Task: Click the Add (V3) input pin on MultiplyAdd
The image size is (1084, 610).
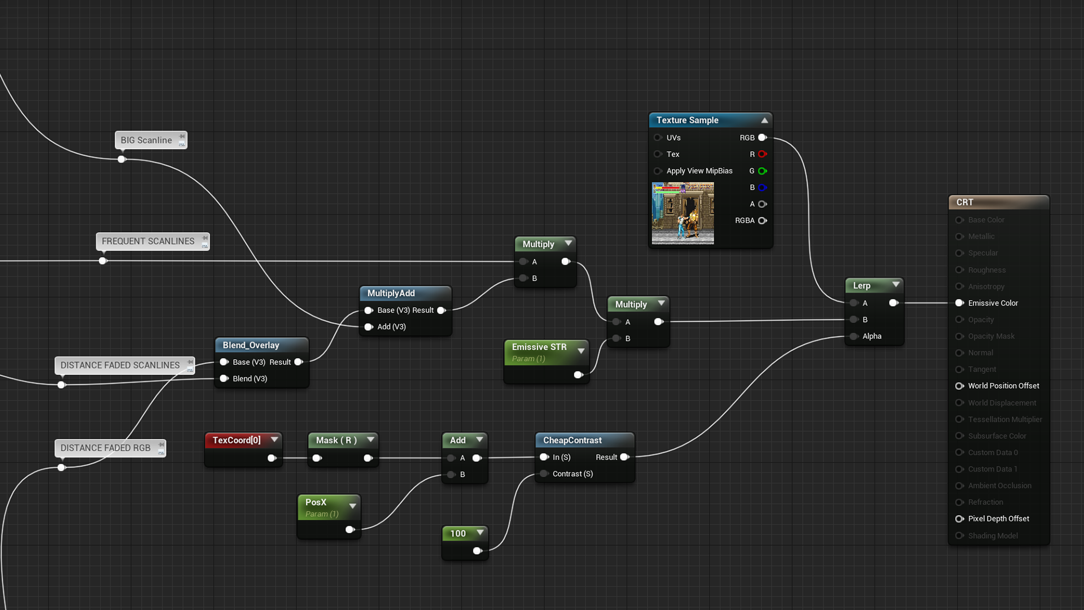Action: (369, 326)
